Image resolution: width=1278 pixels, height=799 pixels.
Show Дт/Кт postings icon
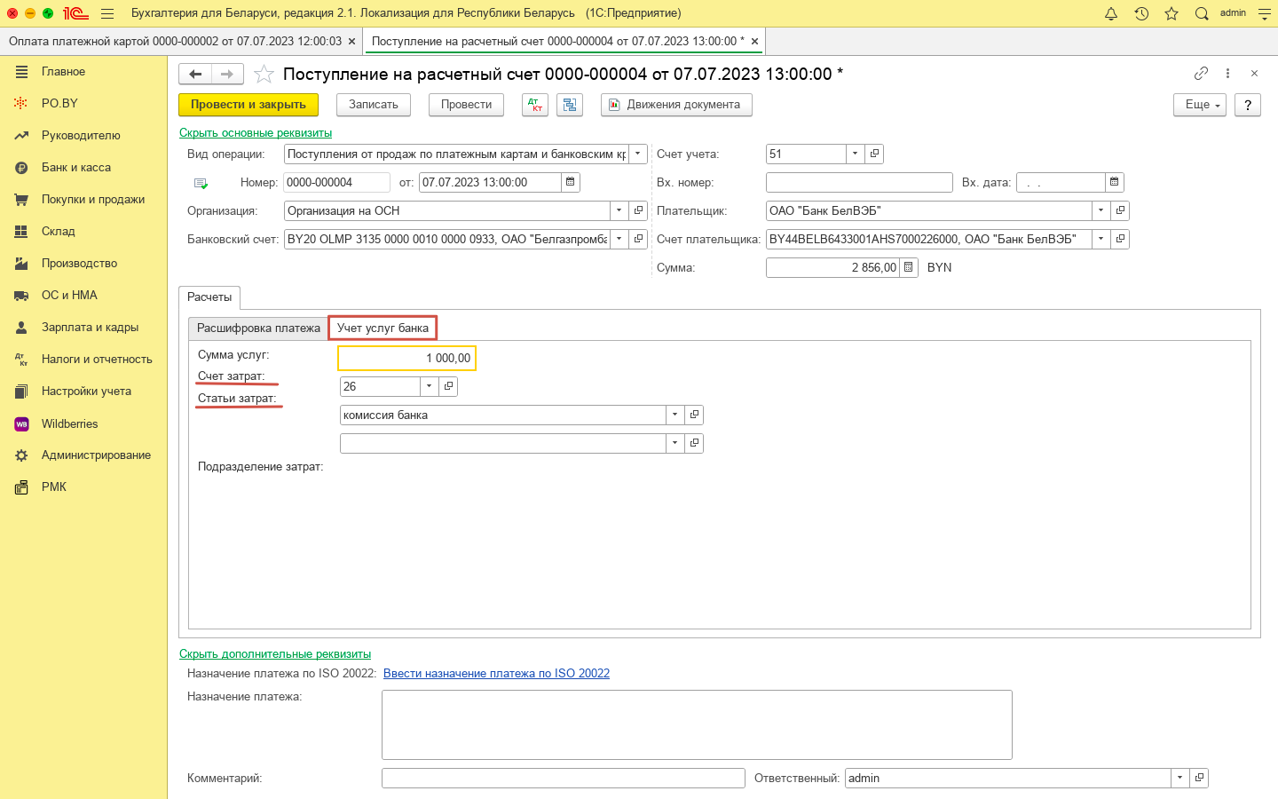tap(535, 105)
